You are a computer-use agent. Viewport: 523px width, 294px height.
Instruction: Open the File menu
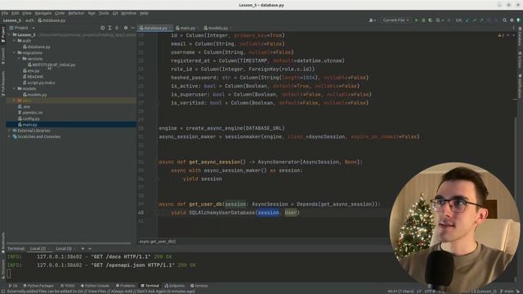pos(5,13)
